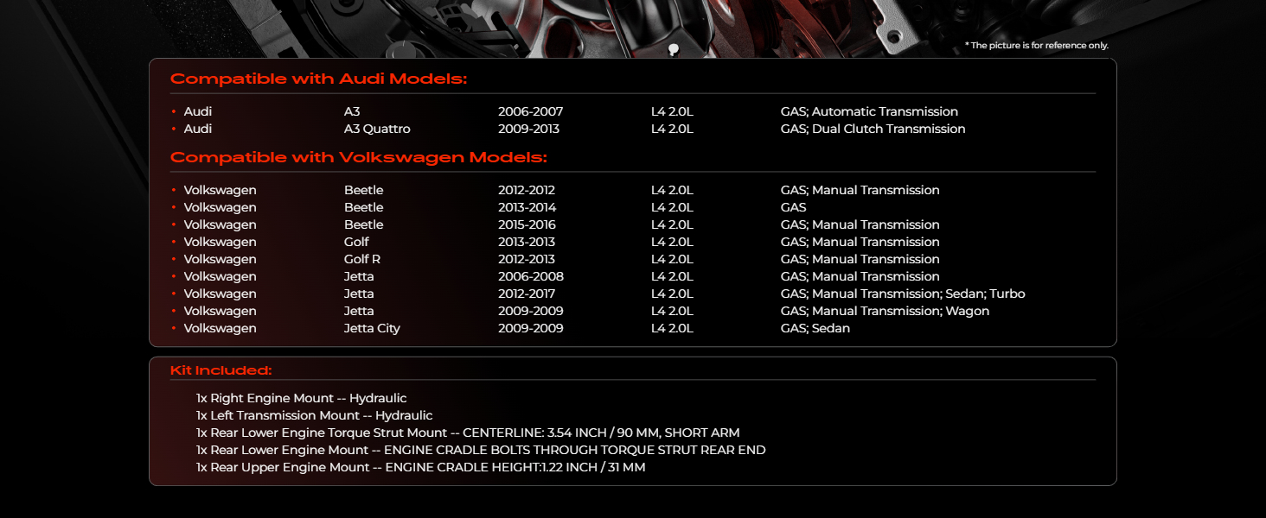Click the 'Compatible with Volkswagen Models:' heading
The image size is (1266, 518).
point(358,158)
